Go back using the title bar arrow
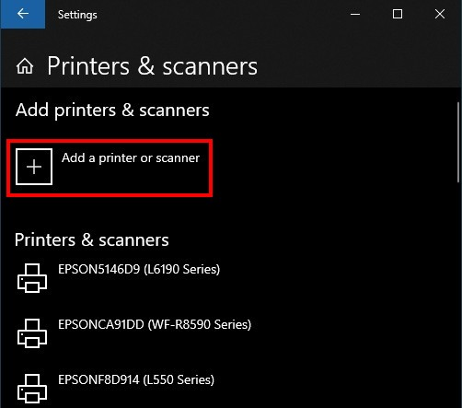462x408 pixels. point(23,14)
